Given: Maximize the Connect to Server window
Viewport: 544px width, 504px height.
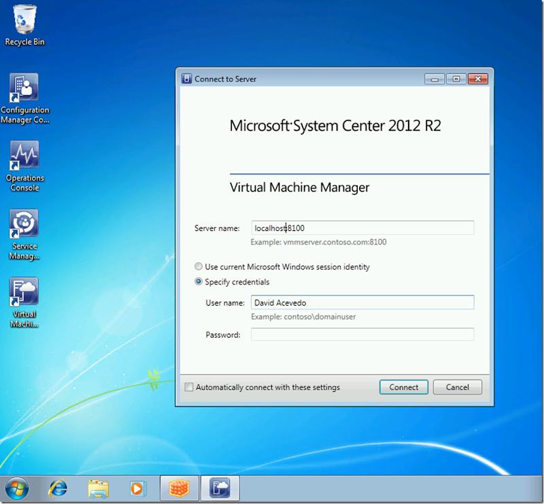Looking at the screenshot, I should tap(456, 79).
